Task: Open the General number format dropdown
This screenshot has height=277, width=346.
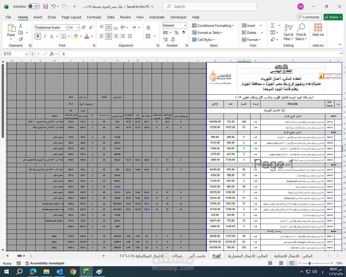Action: 185,25
